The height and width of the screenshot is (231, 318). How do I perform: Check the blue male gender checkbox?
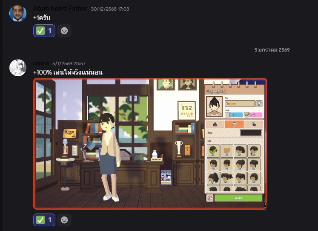(227, 115)
